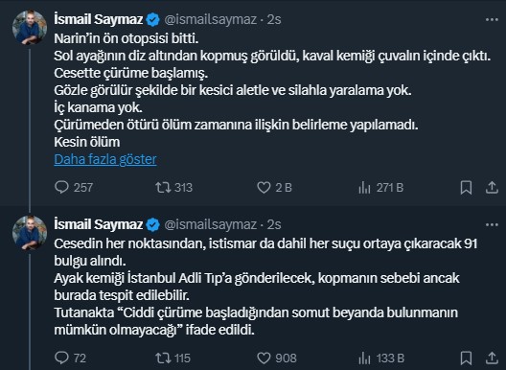View analytics showing 271 B views

(x=380, y=187)
